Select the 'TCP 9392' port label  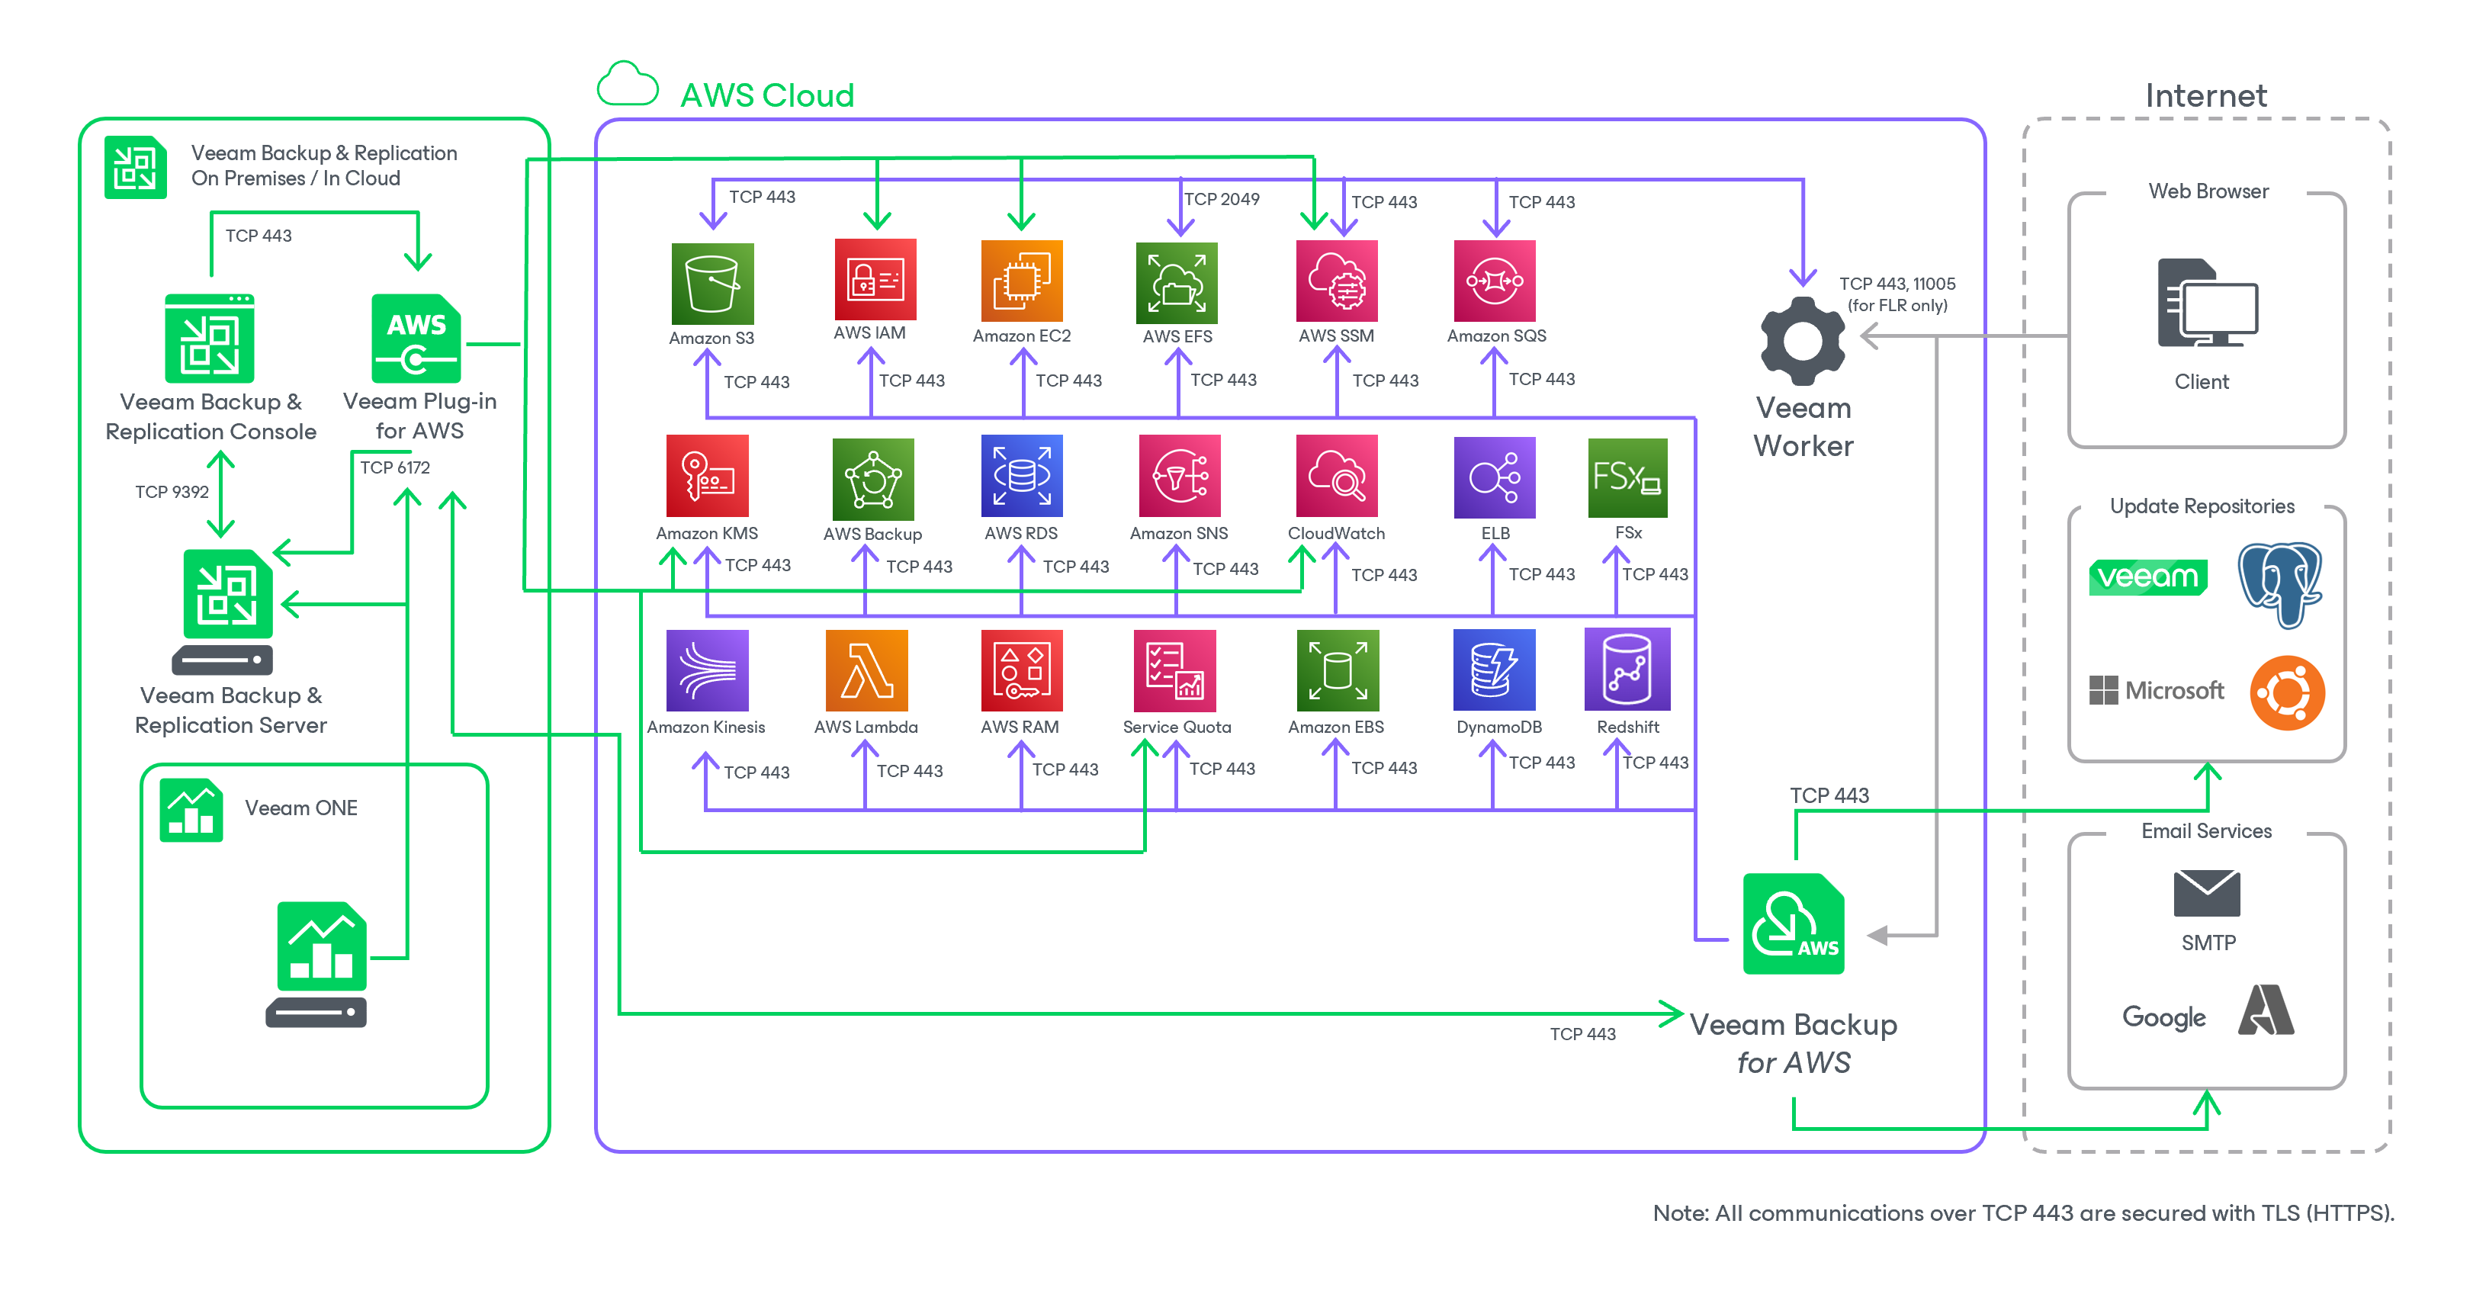(x=172, y=491)
